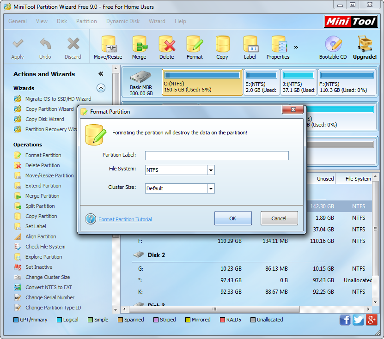Click Extend Partition operation
Image resolution: width=384 pixels, height=339 pixels.
[x=43, y=186]
